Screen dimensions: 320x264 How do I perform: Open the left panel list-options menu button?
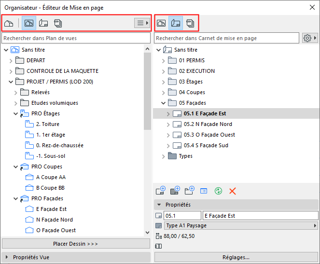tap(142, 23)
